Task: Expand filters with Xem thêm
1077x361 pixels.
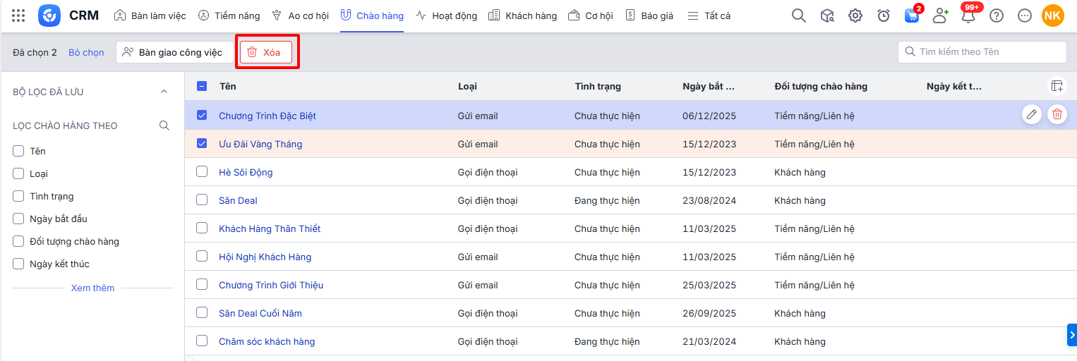Action: pyautogui.click(x=92, y=288)
